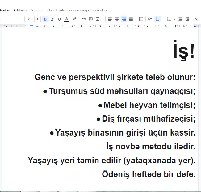
Task: Click bullet 'Yaşayış binasının girişi üçün kassir.'
Action: pos(125,133)
